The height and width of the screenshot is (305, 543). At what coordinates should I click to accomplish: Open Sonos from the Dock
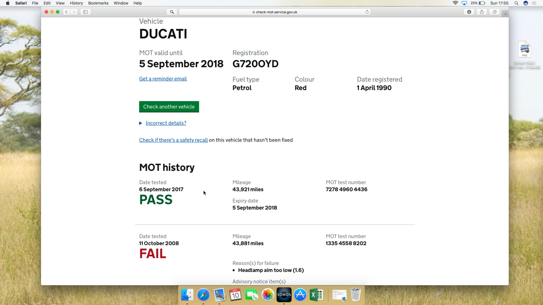coord(284,295)
